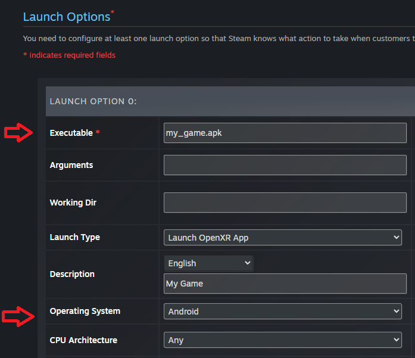Click the Arguments label
The image size is (415, 358).
point(71,165)
